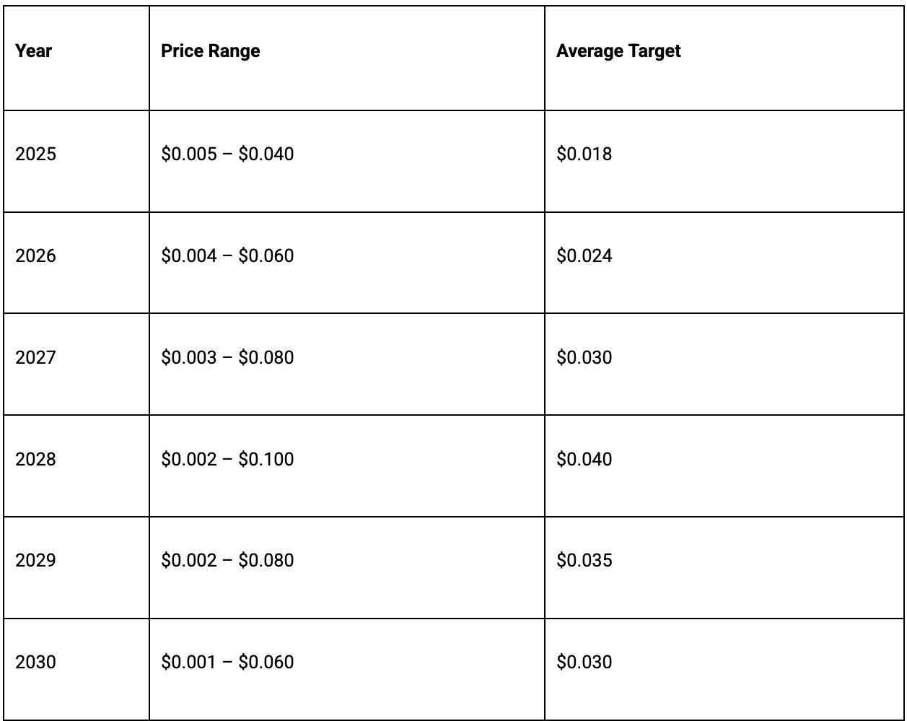Screen dimensions: 907x721
Task: Click price range $0.004 – $0.060
Action: tap(227, 255)
